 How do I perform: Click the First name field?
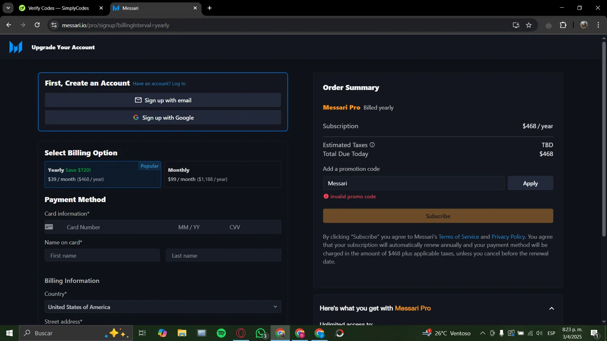point(102,255)
